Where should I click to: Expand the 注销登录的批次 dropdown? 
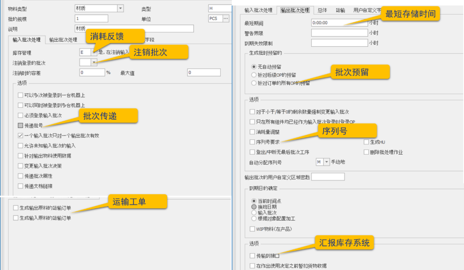pos(94,63)
